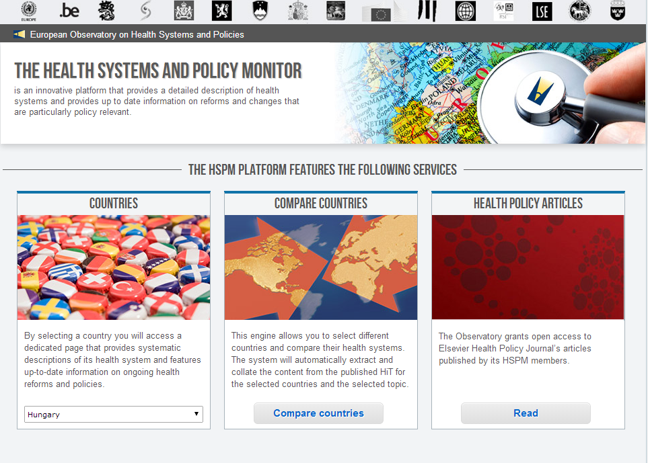Click the dropdown arrow next to Hungary

pos(196,414)
